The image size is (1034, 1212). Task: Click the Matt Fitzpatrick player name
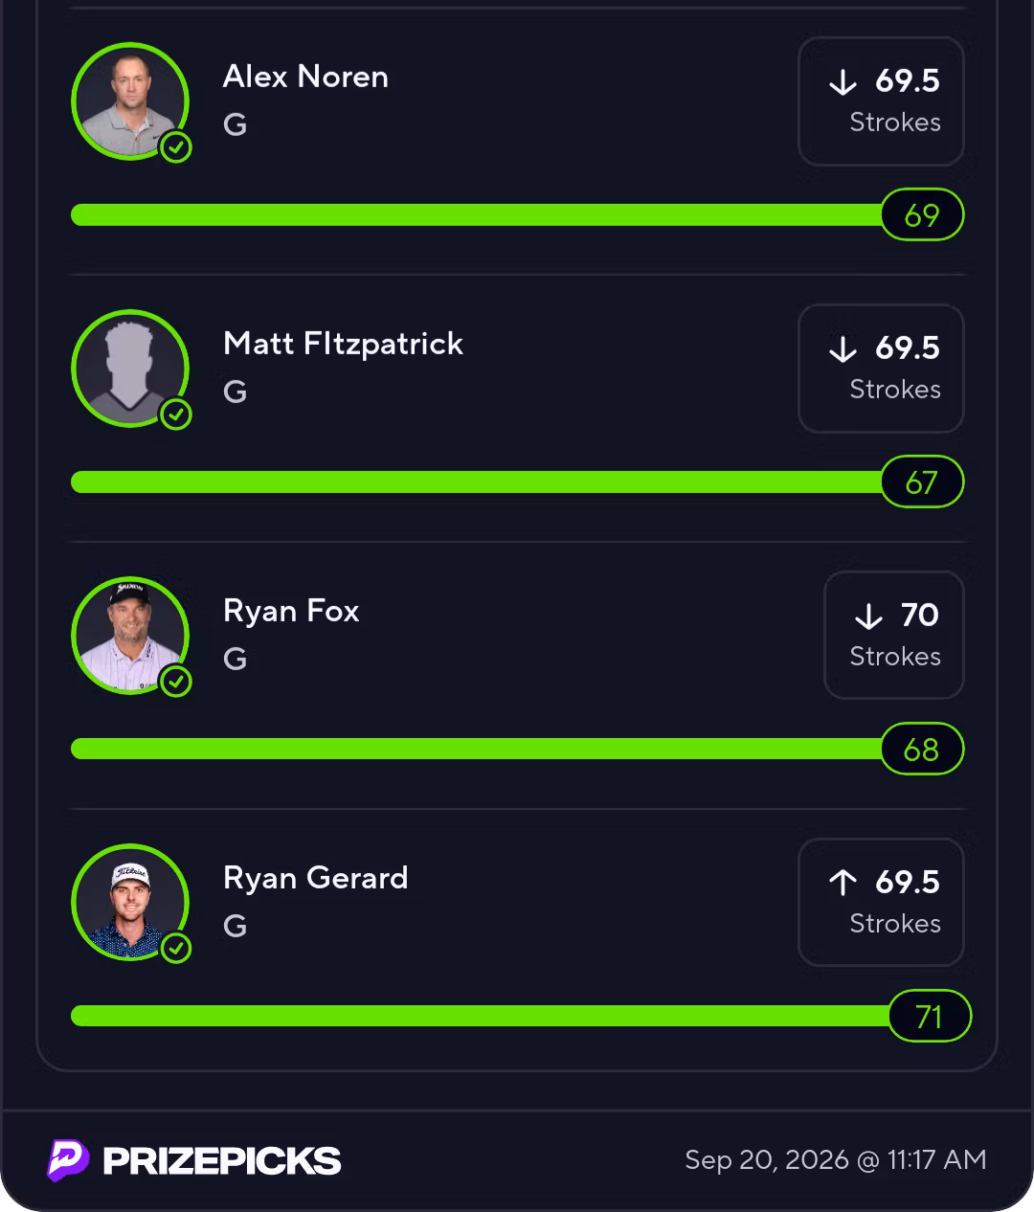pos(343,344)
